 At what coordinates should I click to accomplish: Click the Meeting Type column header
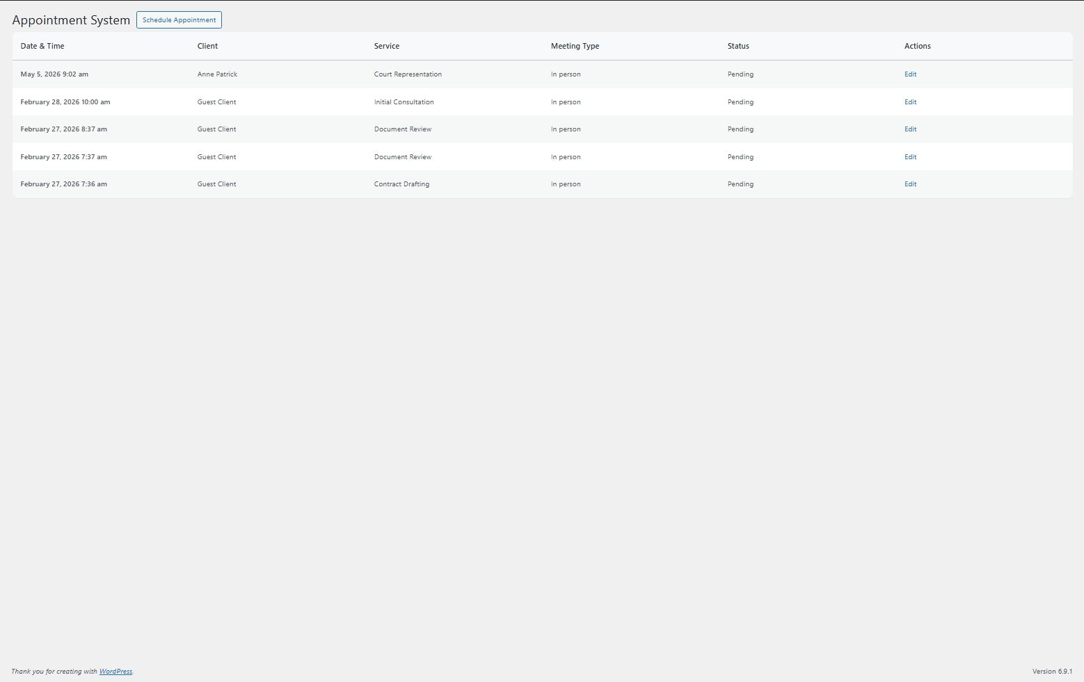pos(575,47)
